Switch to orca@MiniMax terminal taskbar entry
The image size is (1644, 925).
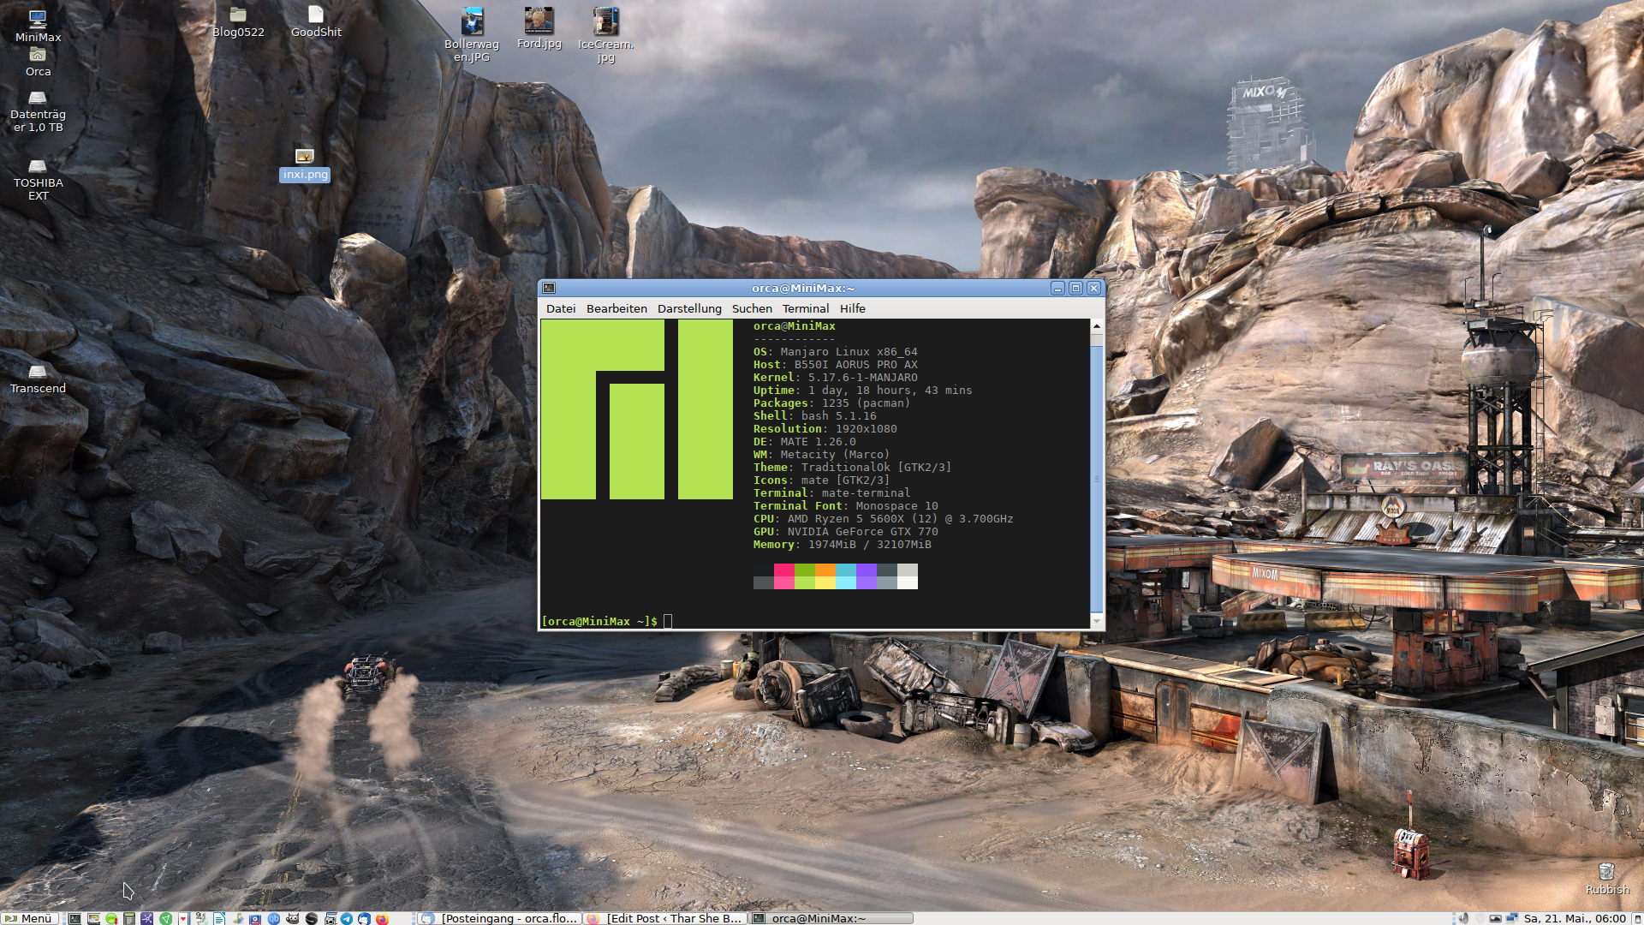(x=831, y=918)
